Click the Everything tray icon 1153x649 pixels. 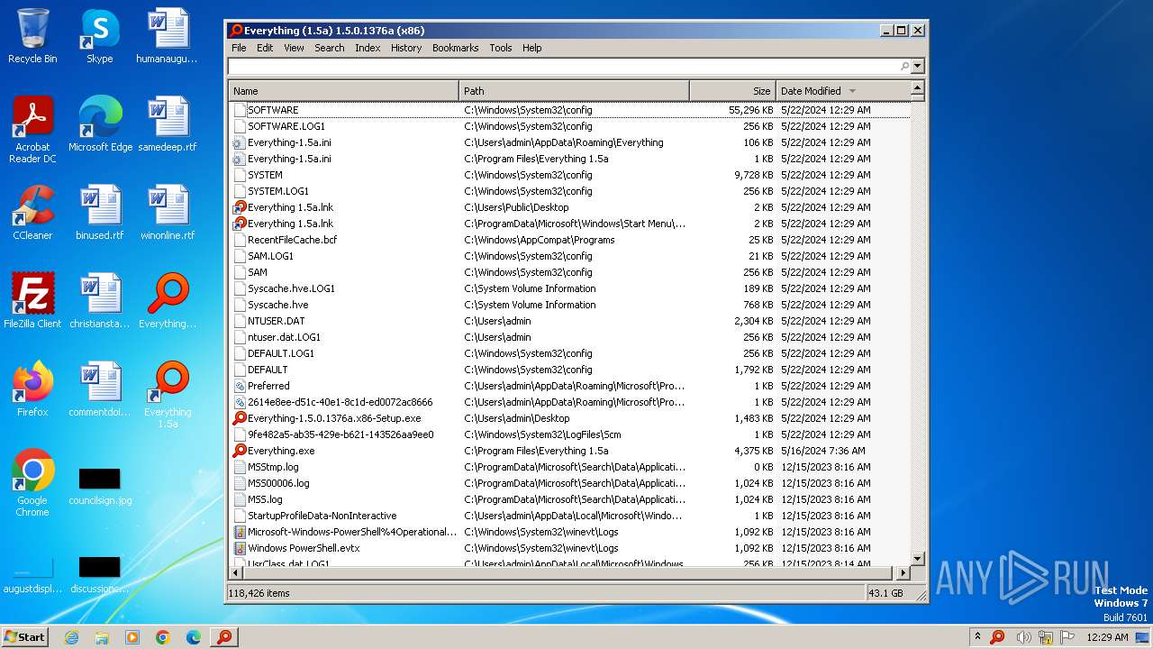click(997, 637)
